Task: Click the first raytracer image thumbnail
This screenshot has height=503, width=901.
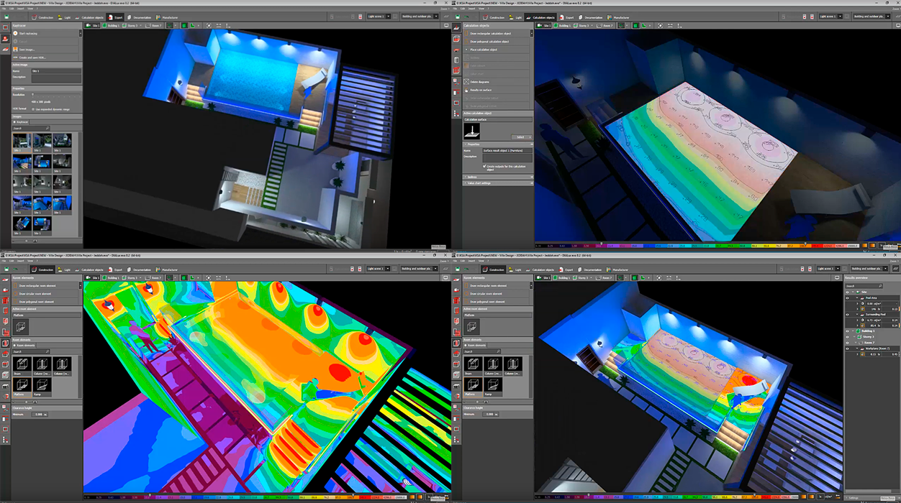Action: pyautogui.click(x=21, y=141)
